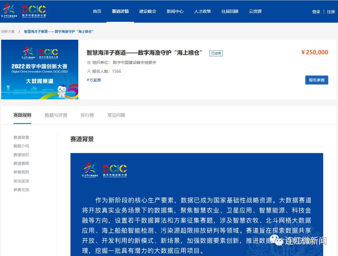The height and width of the screenshot is (256, 338).
Task: Jump to 赛道背景 in the sidebar
Action: pos(21,138)
